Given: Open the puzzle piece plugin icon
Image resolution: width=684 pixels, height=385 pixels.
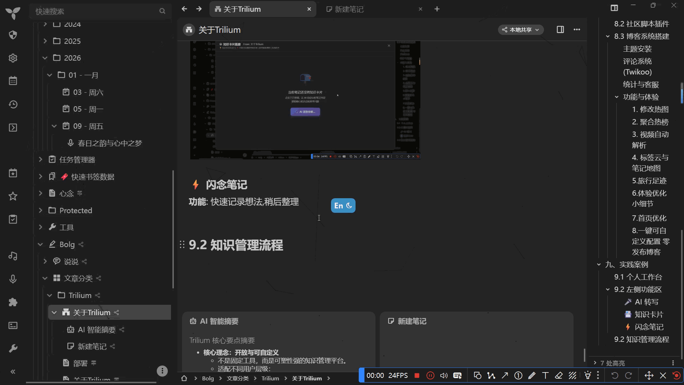Looking at the screenshot, I should tap(13, 302).
